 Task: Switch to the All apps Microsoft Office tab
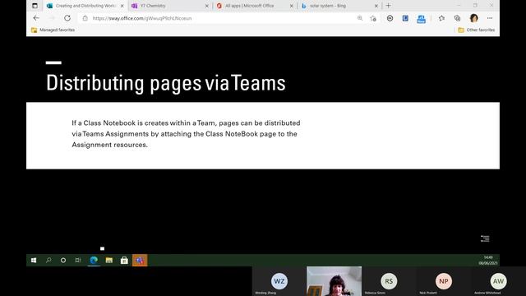coord(255,6)
